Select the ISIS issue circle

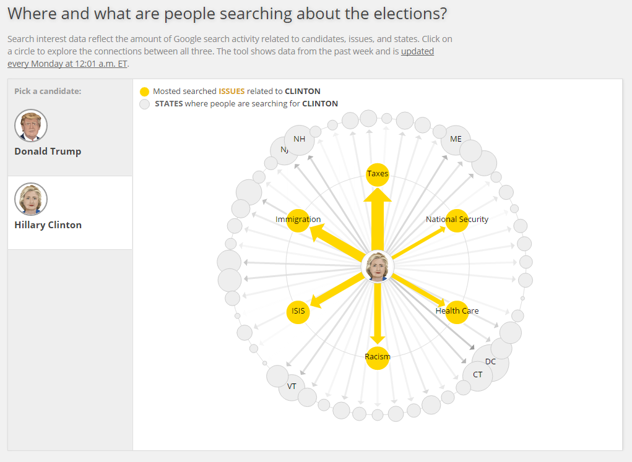tap(298, 311)
